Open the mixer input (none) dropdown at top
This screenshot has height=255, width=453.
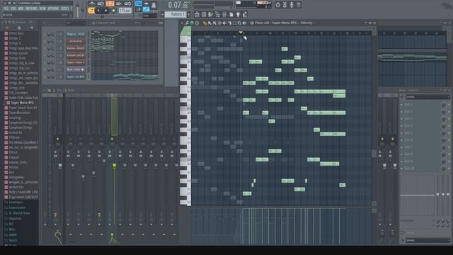point(428,97)
